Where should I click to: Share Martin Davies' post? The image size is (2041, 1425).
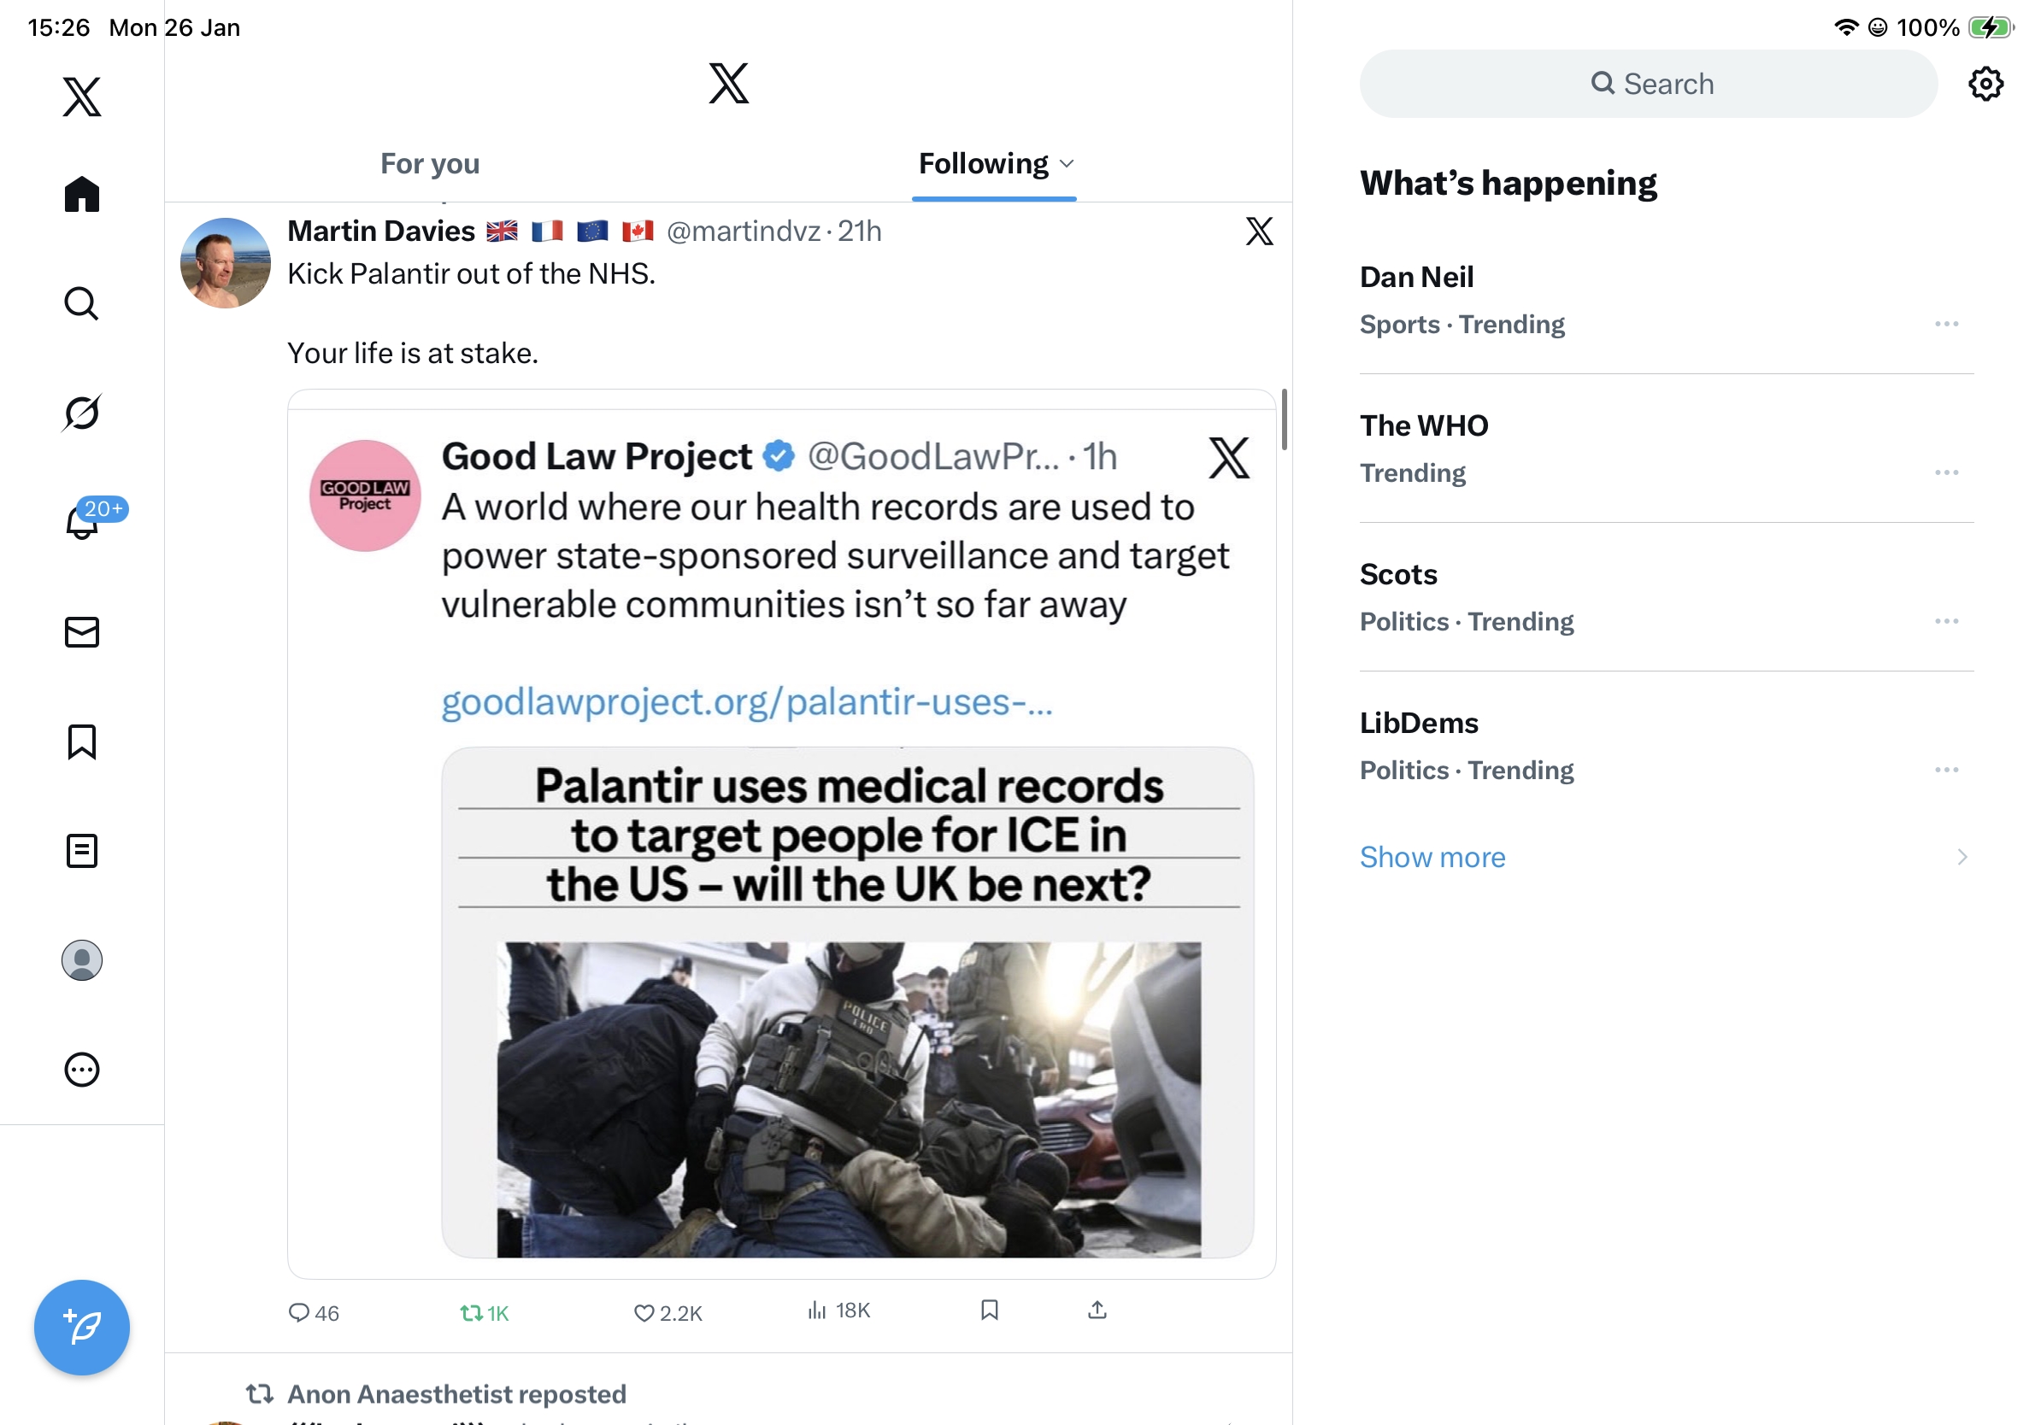pos(1097,1311)
